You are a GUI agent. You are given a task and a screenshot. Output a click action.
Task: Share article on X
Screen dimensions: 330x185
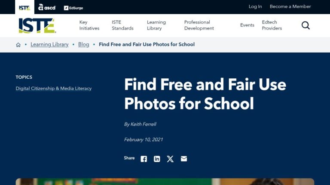coord(170,159)
